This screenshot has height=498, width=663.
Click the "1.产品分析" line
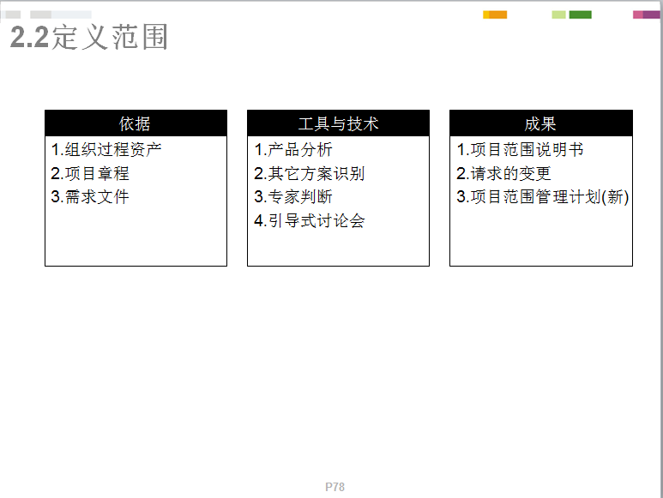click(x=293, y=149)
